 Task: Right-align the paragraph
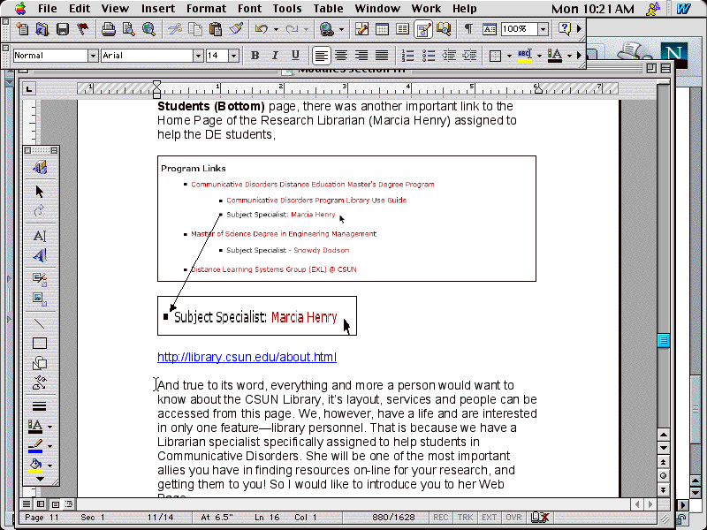tap(361, 56)
